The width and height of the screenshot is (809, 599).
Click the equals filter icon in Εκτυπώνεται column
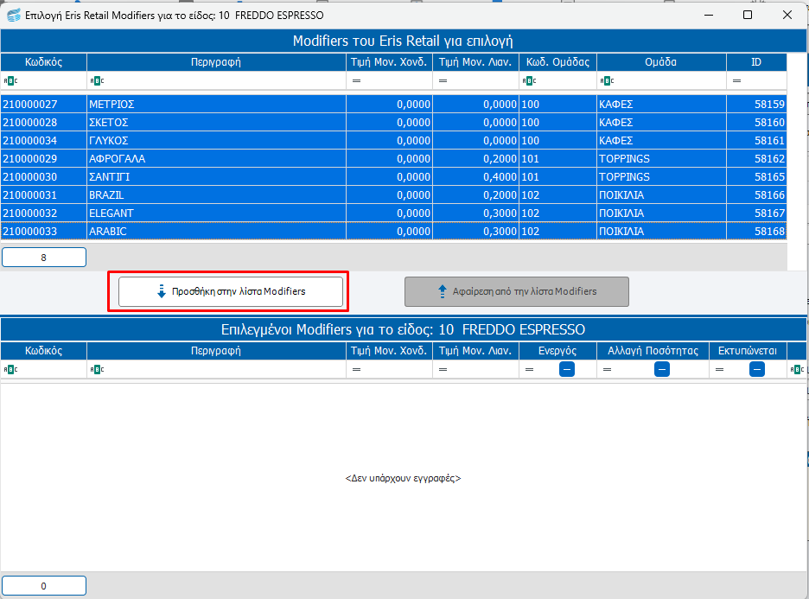pyautogui.click(x=720, y=369)
